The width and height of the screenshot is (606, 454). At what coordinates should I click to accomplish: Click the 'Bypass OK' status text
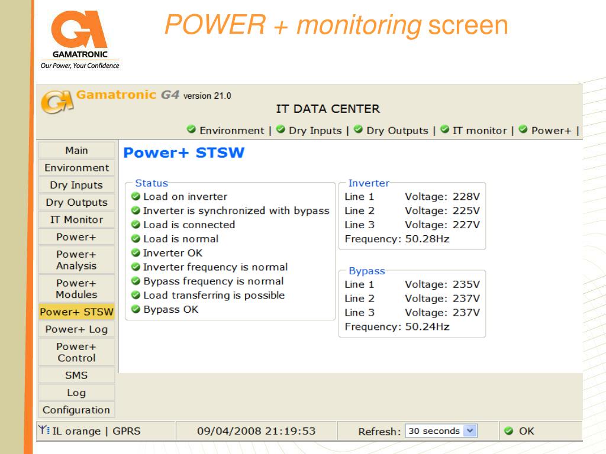[171, 309]
